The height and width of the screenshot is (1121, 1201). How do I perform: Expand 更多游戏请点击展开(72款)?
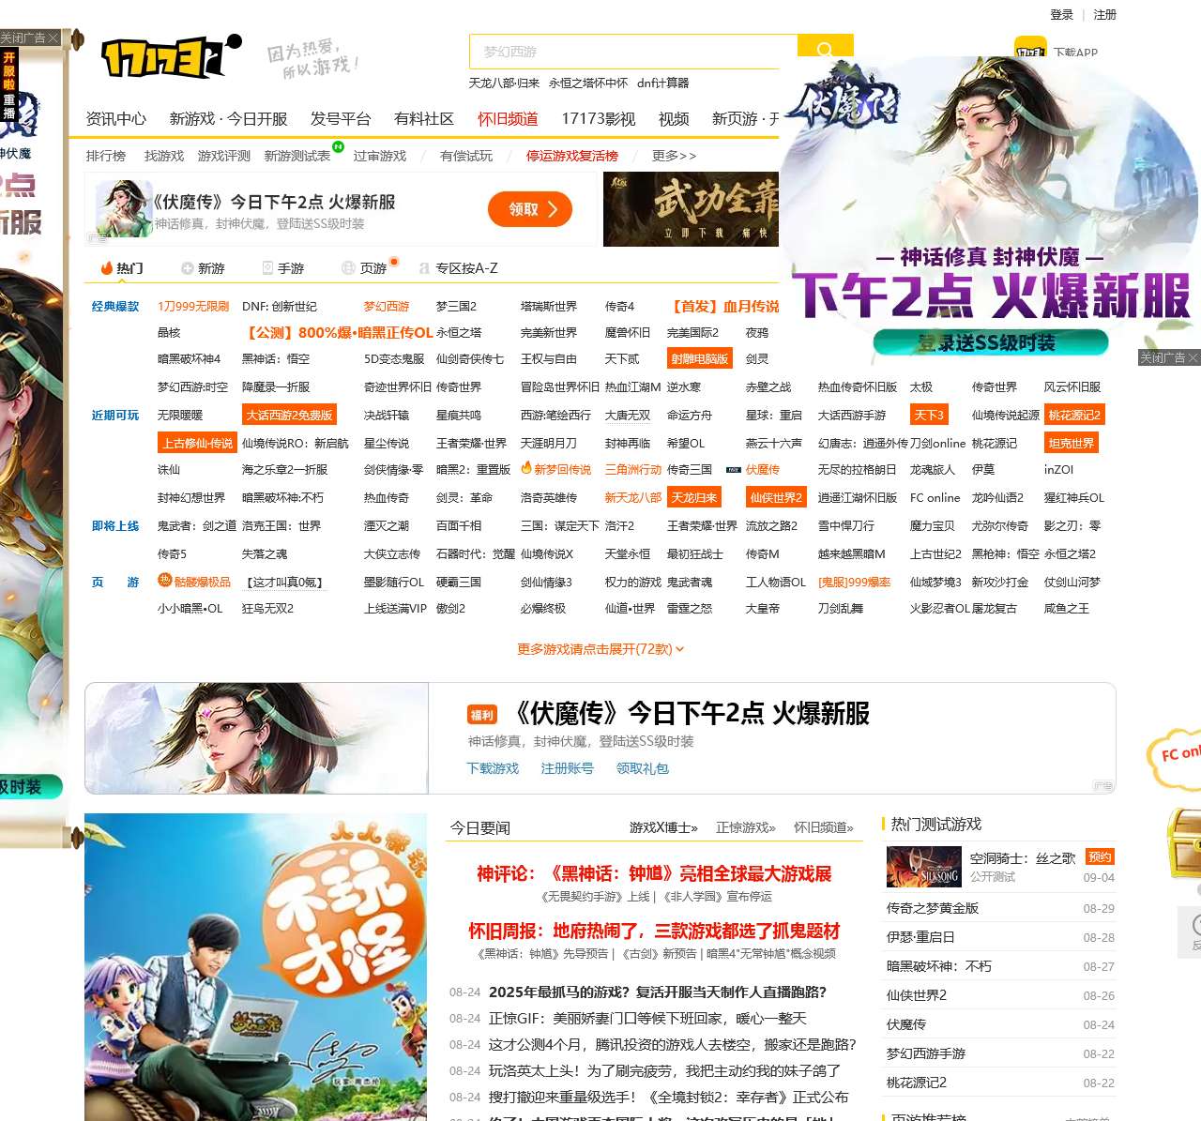(x=600, y=649)
